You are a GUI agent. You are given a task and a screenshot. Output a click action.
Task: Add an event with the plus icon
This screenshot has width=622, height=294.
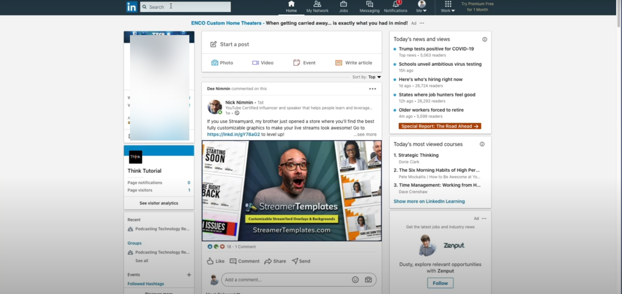[189, 275]
